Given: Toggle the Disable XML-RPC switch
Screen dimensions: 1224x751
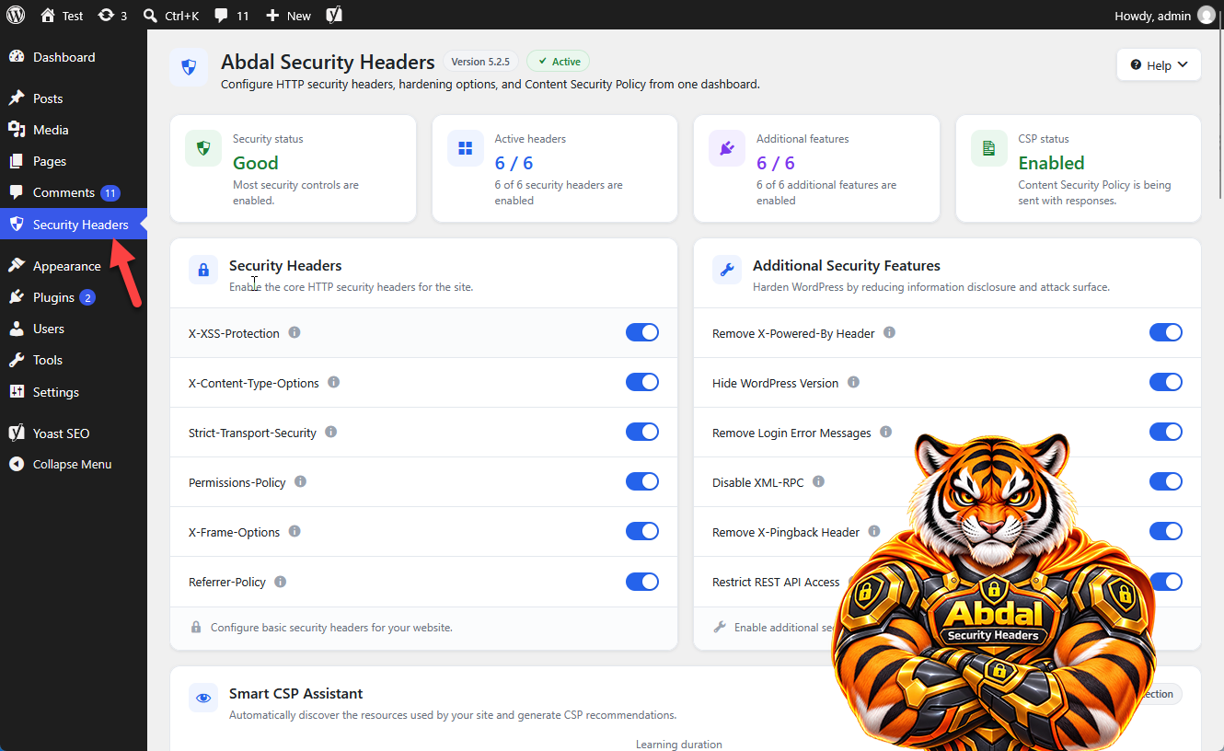Looking at the screenshot, I should pos(1166,481).
